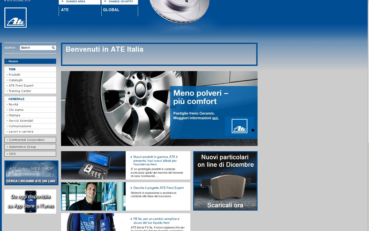Open the mechanic photo thumbnail
Screen dimensions: 369x231
(x=93, y=196)
